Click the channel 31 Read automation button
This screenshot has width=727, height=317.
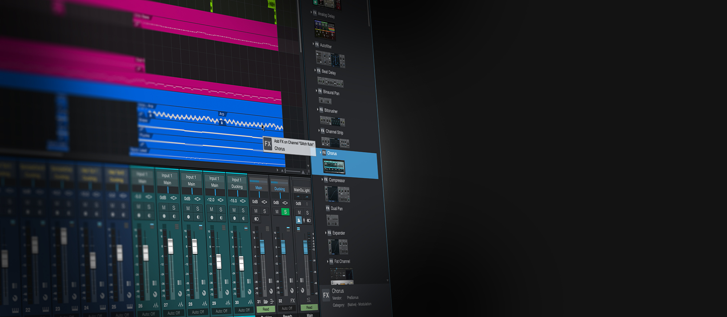pos(266,309)
